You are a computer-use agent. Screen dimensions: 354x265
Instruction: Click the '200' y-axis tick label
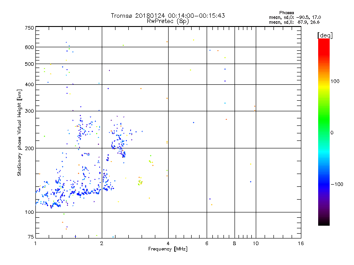tap(29, 148)
